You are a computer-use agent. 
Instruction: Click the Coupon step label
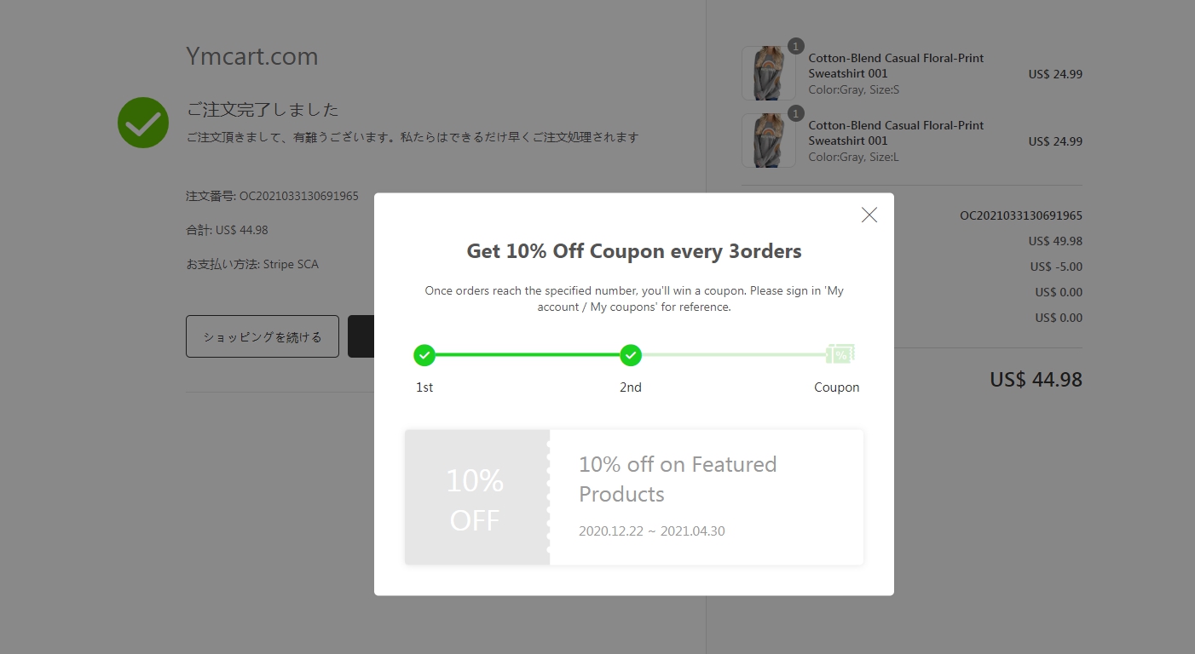click(836, 387)
